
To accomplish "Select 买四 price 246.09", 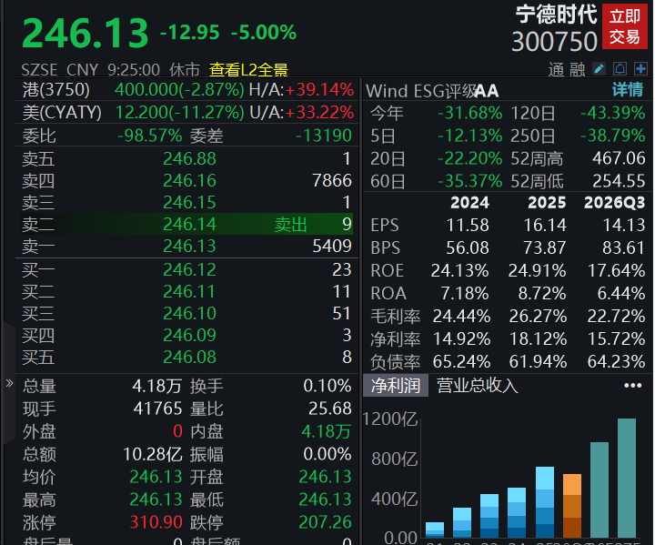I will [x=189, y=335].
